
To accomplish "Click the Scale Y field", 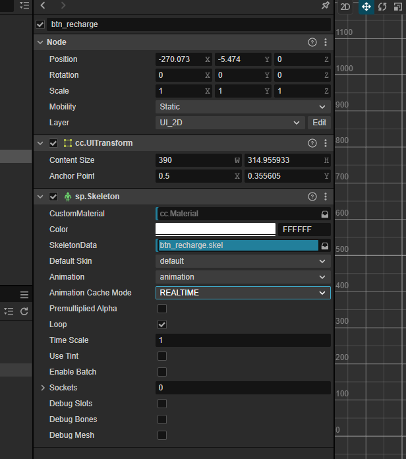I will pos(243,91).
